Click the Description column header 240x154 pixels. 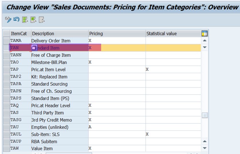point(59,33)
